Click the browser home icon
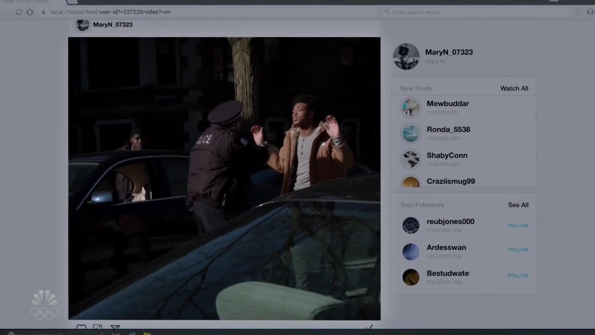The height and width of the screenshot is (335, 595). (x=30, y=12)
